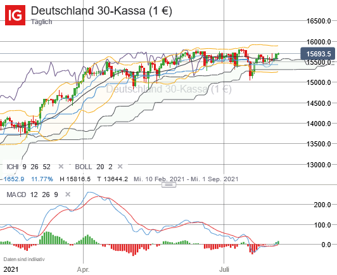This screenshot has width=337, height=275.
Task: Click the 15000.0 price axis label
Action: (319, 82)
